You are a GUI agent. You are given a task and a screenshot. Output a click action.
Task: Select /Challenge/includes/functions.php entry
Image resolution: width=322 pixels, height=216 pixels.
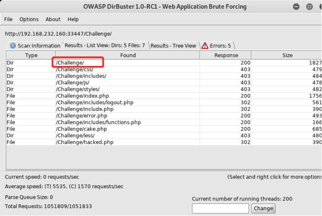click(164, 122)
